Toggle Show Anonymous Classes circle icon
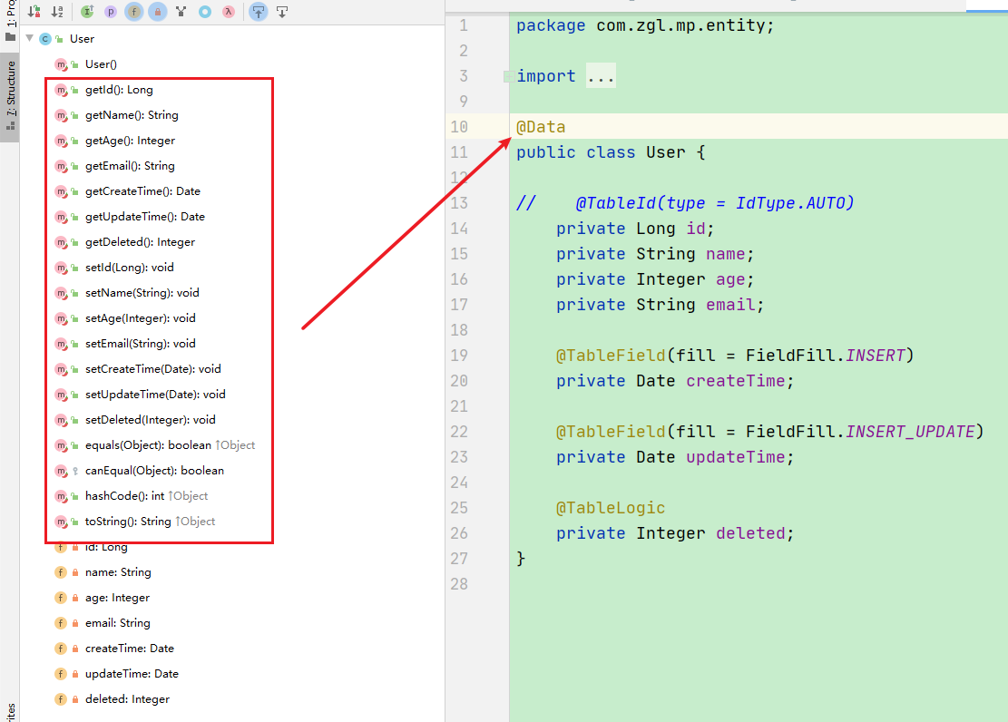This screenshot has width=1008, height=722. point(204,12)
